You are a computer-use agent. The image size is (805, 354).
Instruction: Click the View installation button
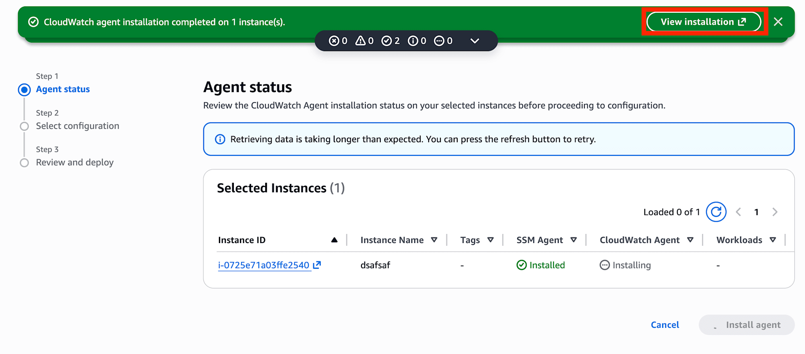(x=704, y=22)
